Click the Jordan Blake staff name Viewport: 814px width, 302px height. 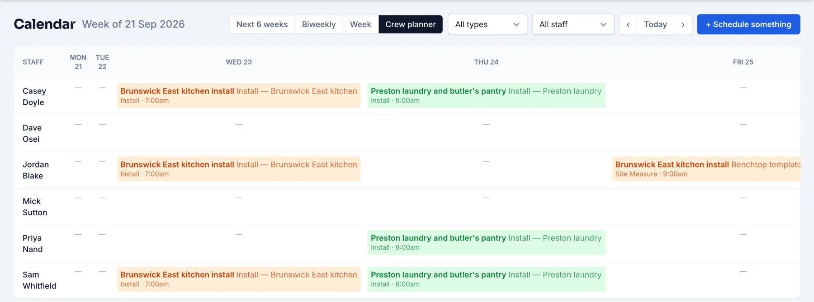(36, 170)
